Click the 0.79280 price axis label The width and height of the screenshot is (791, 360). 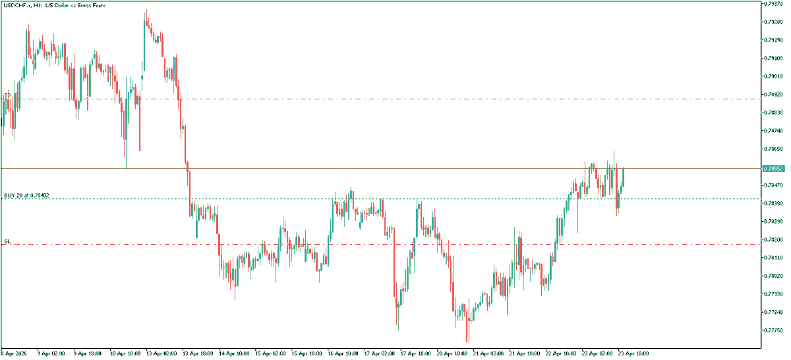click(773, 22)
